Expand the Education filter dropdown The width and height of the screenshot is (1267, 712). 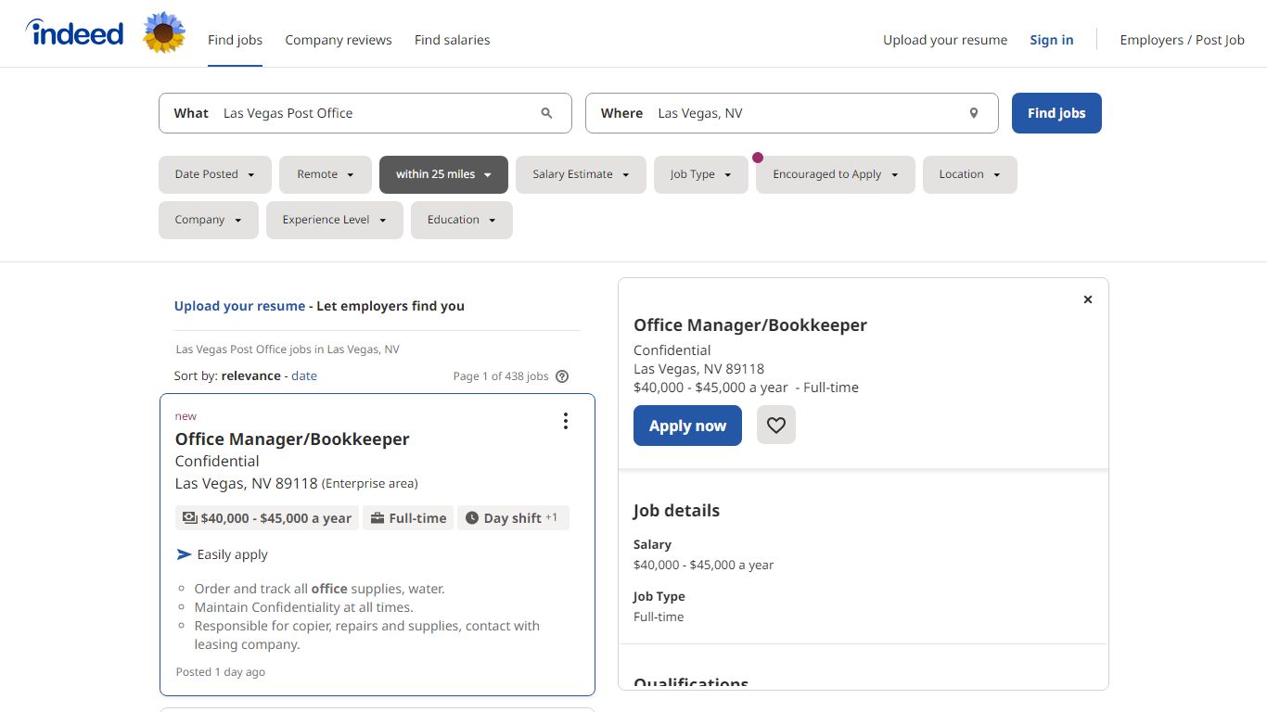(x=462, y=220)
